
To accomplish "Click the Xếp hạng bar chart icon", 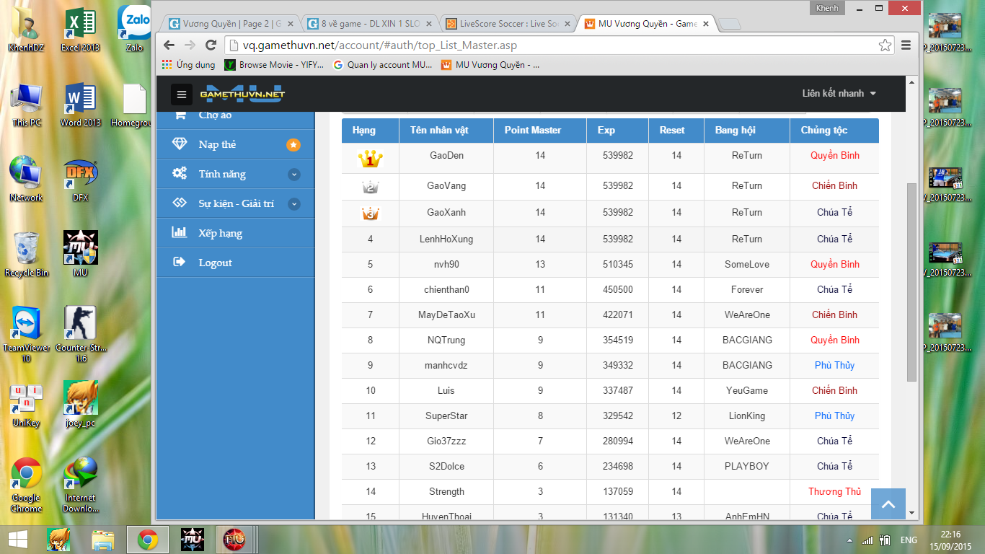I will (x=180, y=233).
